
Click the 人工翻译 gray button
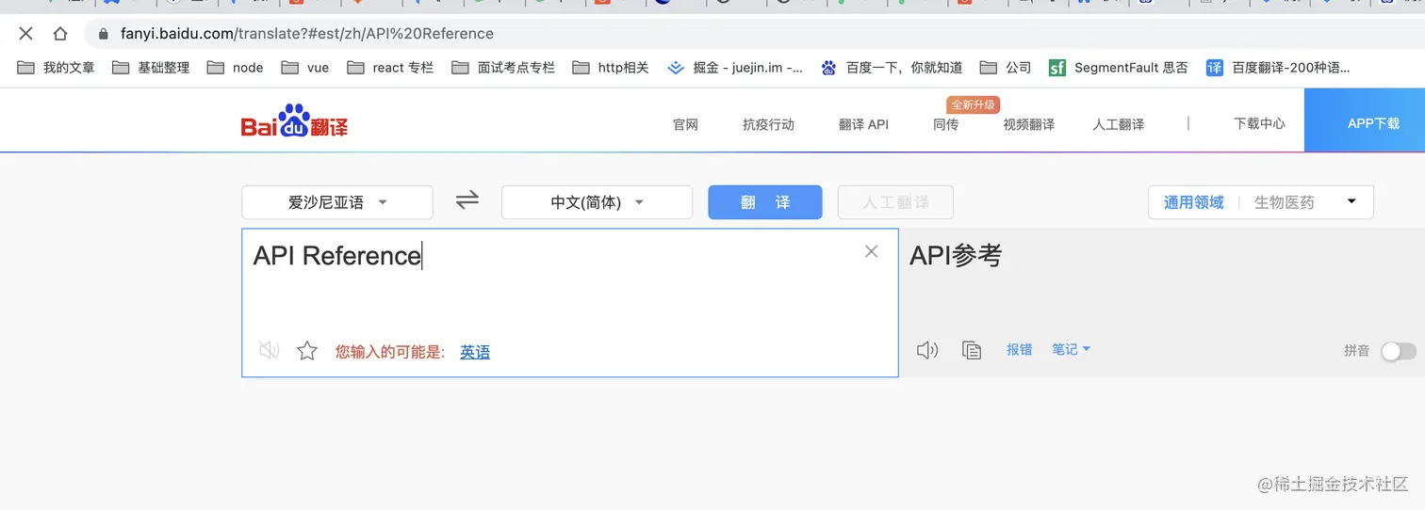pos(895,202)
